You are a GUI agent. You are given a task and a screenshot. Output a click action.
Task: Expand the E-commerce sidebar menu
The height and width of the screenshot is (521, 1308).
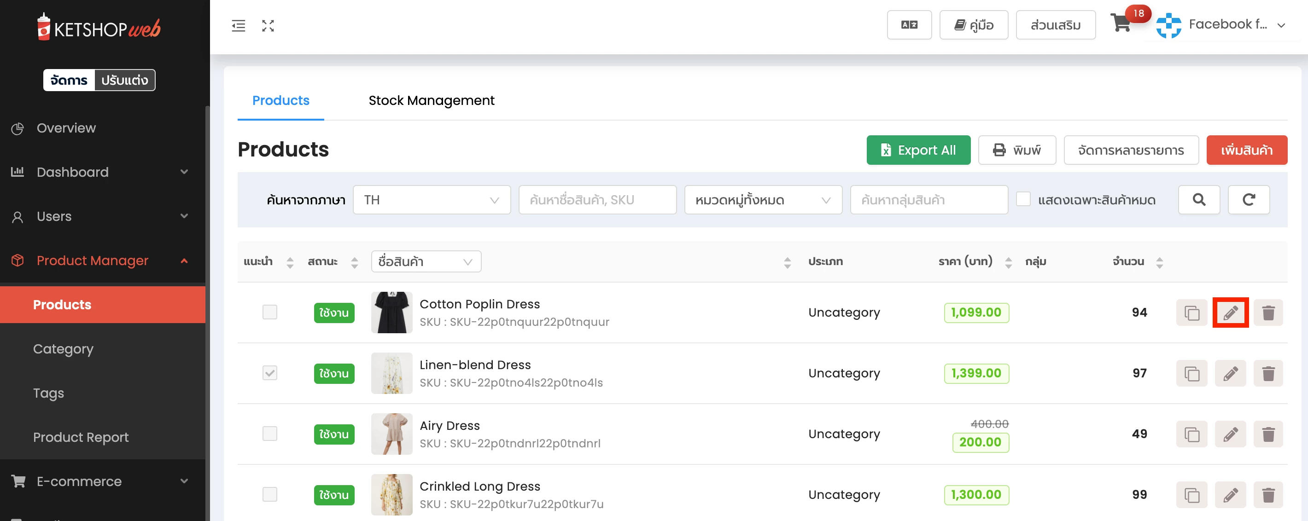[x=102, y=481]
